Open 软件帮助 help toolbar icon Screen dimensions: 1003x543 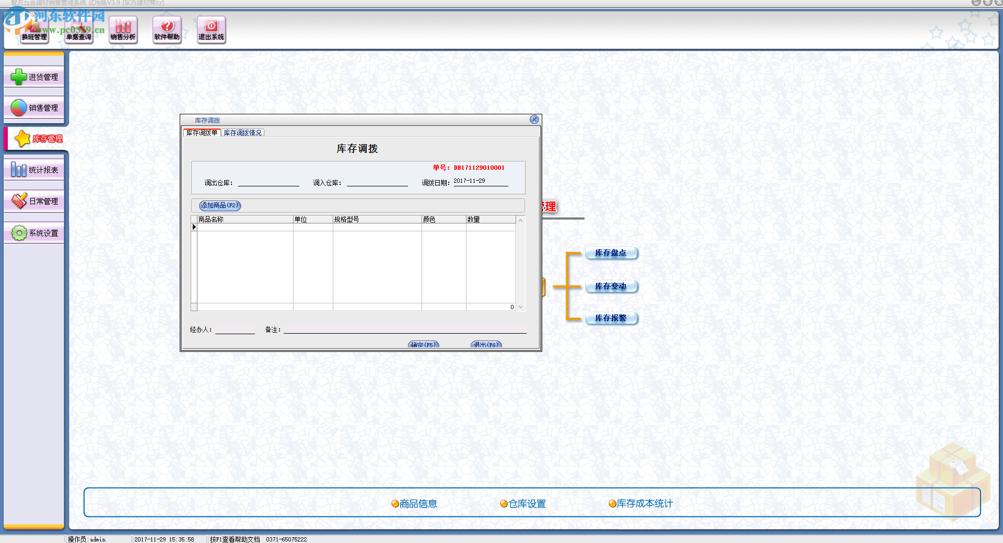coord(167,30)
